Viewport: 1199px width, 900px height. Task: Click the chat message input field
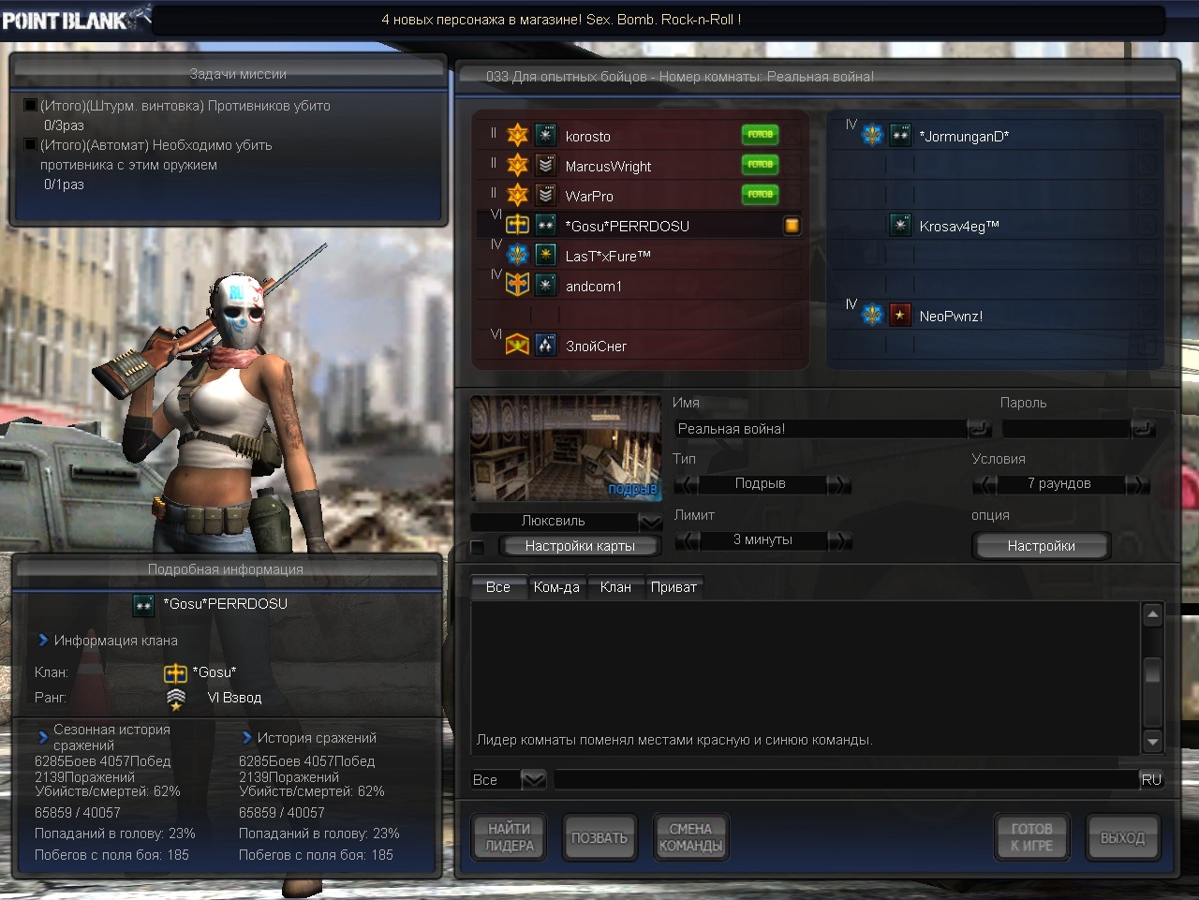pyautogui.click(x=846, y=779)
